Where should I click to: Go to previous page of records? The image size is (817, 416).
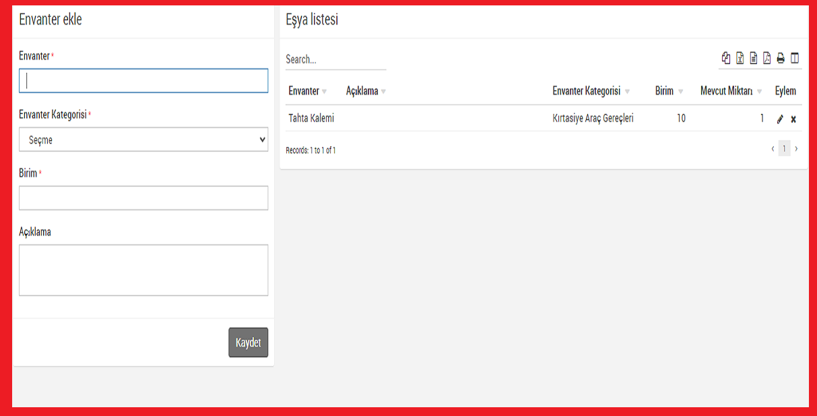(773, 149)
